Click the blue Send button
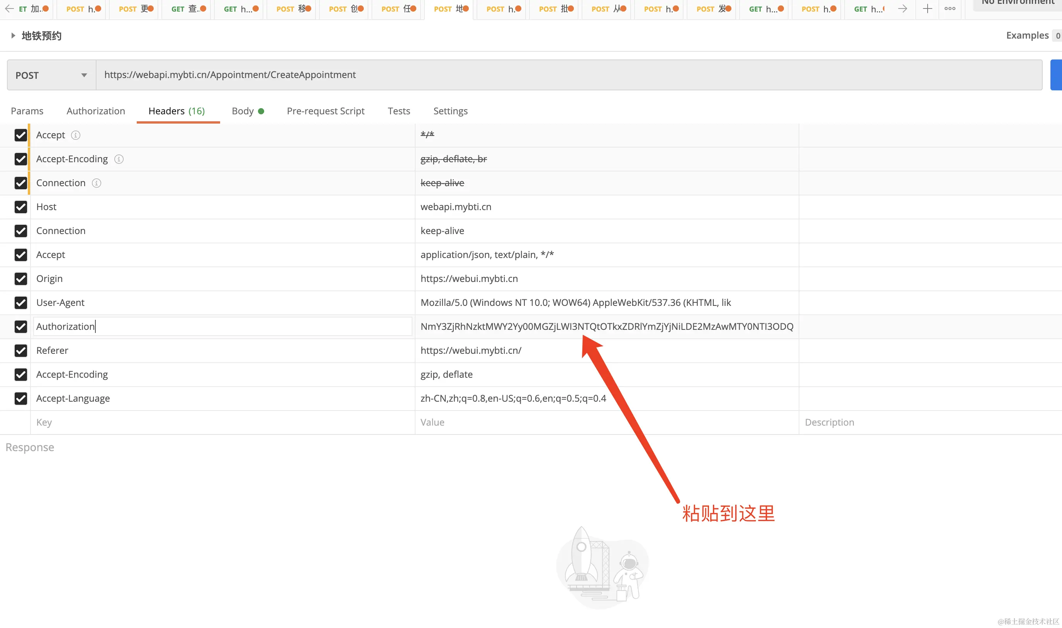Viewport: 1062px width, 628px height. point(1056,75)
